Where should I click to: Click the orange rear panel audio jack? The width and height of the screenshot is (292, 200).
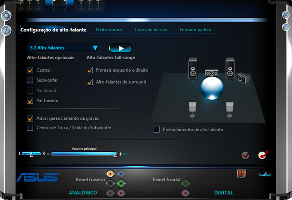click(x=110, y=174)
